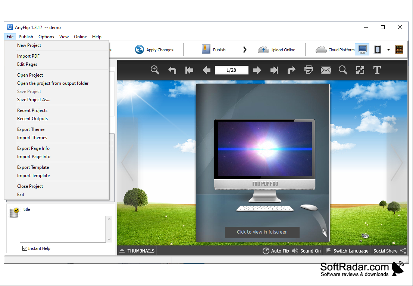This screenshot has height=286, width=413.
Task: Open the Options menu
Action: 46,37
